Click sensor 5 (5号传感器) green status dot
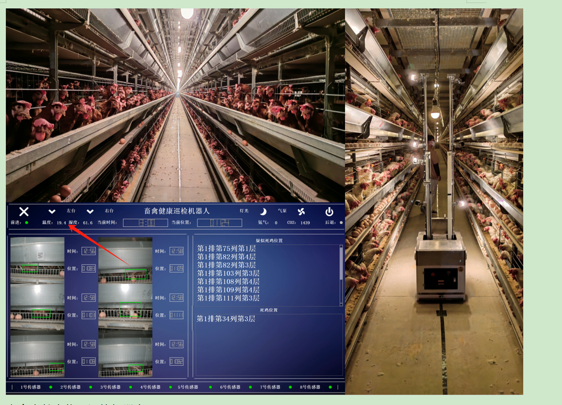The height and width of the screenshot is (405, 562). click(210, 387)
